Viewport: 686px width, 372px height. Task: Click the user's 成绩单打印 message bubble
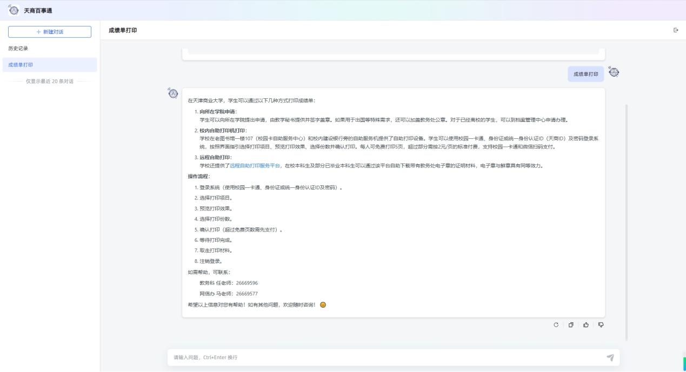coord(585,74)
